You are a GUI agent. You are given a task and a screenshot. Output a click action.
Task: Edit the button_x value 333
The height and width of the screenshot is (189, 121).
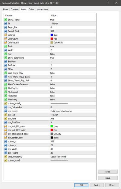pos(73,142)
